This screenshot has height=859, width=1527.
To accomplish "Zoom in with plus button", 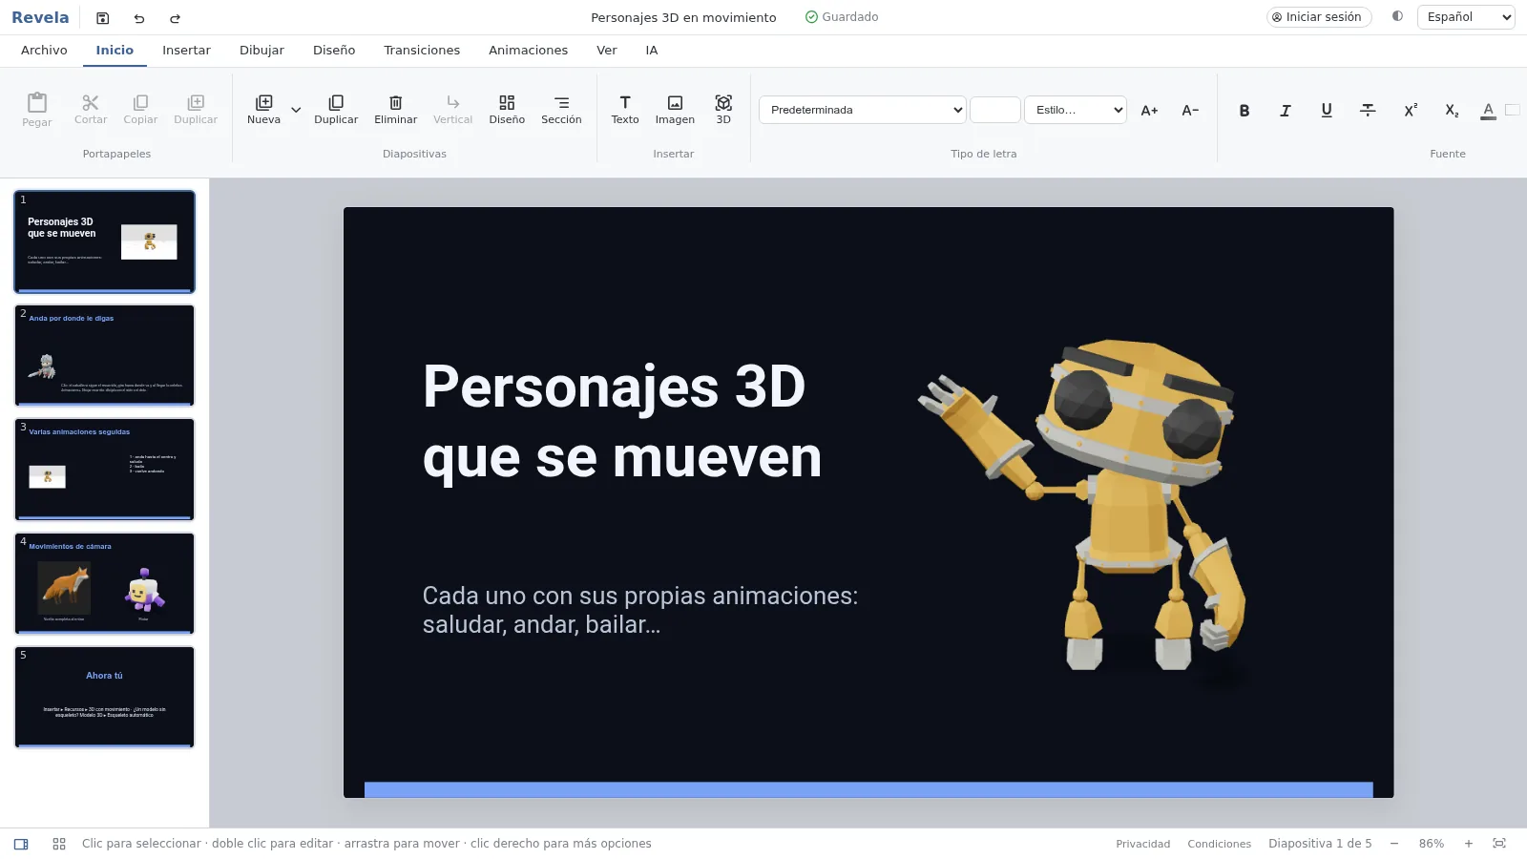I will pos(1469,844).
